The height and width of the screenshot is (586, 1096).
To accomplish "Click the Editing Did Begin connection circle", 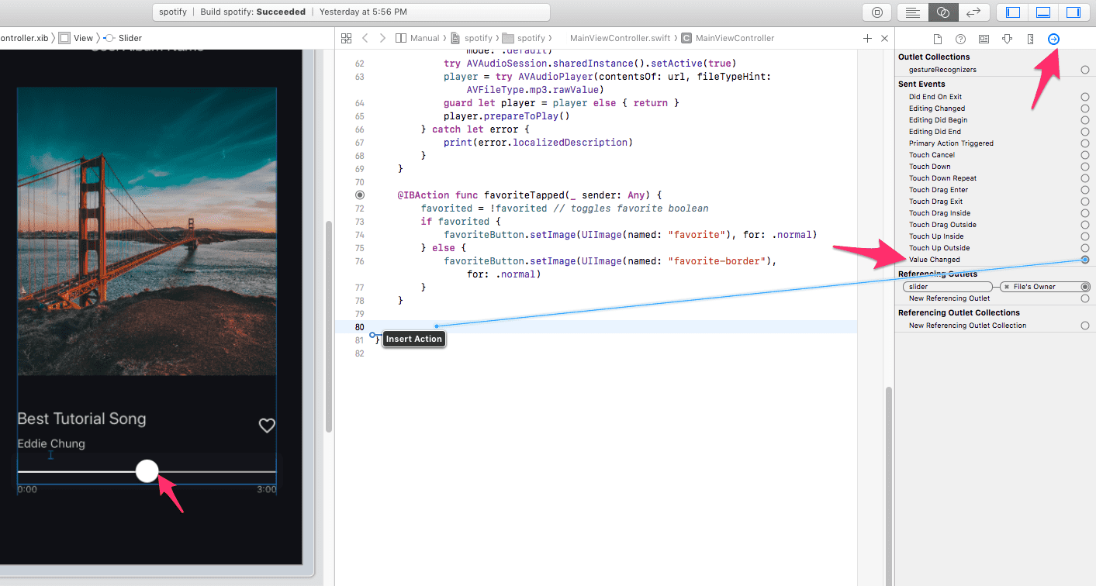I will (x=1085, y=120).
